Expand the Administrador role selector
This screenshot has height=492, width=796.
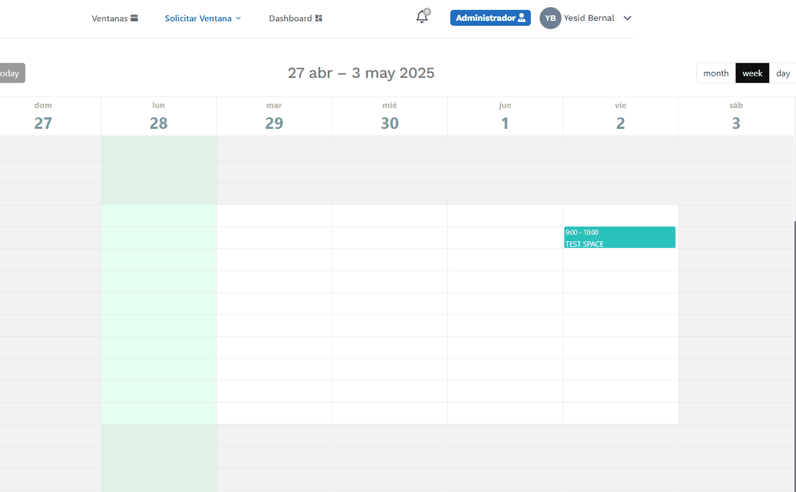(490, 18)
